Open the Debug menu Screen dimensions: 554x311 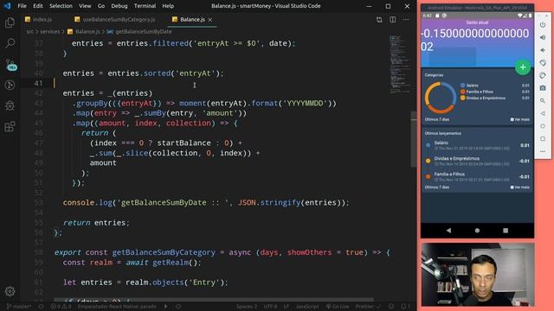119,6
